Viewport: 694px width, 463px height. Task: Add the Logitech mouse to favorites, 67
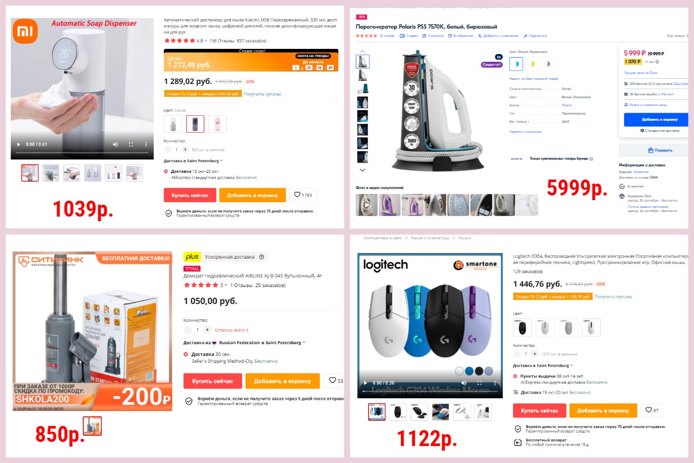coord(652,410)
